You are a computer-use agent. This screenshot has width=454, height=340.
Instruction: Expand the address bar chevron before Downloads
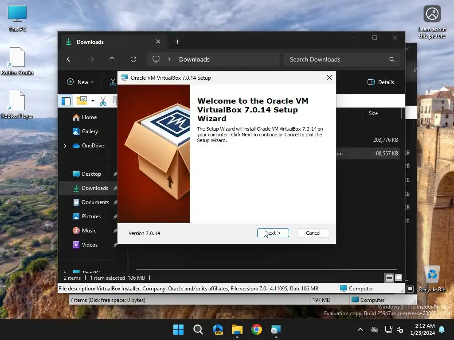point(169,59)
